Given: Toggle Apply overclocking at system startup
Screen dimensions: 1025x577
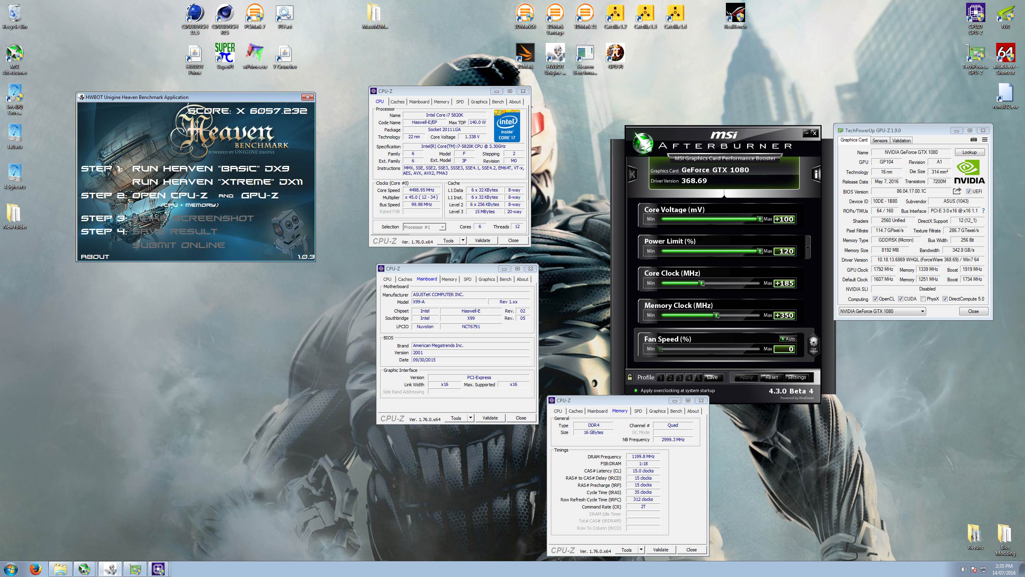Looking at the screenshot, I should coord(635,391).
